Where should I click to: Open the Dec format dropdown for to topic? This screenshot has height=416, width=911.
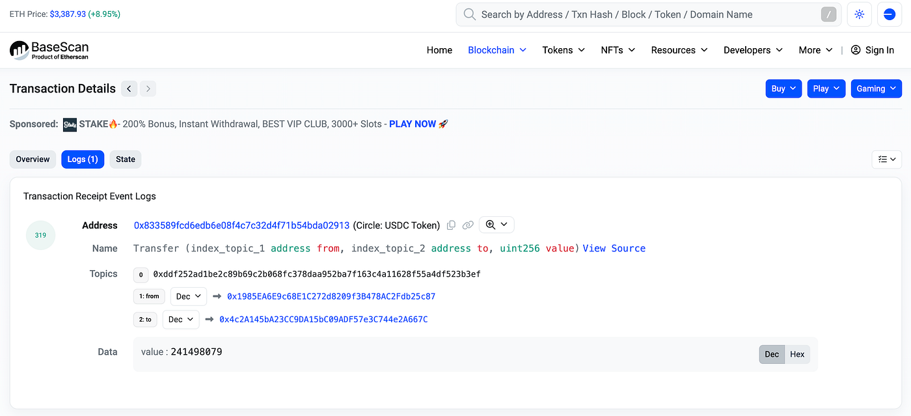(x=181, y=319)
